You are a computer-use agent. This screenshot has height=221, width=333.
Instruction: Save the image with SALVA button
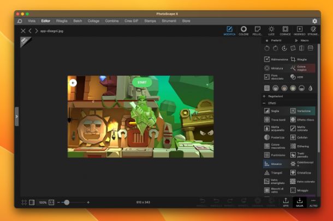[300, 202]
